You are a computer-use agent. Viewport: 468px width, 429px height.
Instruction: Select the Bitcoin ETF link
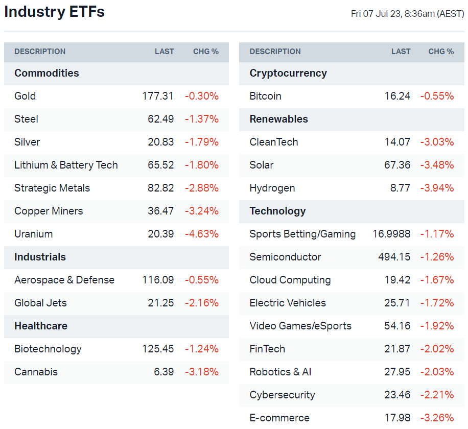pos(265,96)
